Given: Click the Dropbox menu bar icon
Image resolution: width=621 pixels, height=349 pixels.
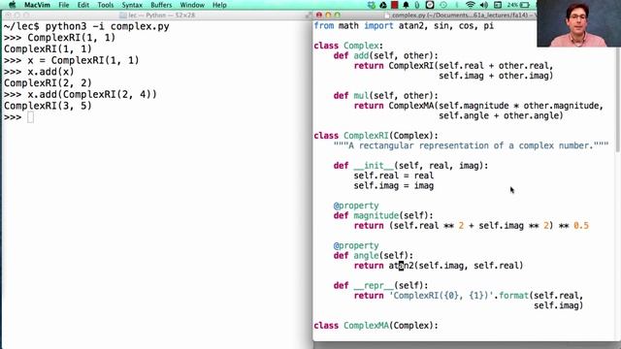Looking at the screenshot, I should pyautogui.click(x=371, y=5).
